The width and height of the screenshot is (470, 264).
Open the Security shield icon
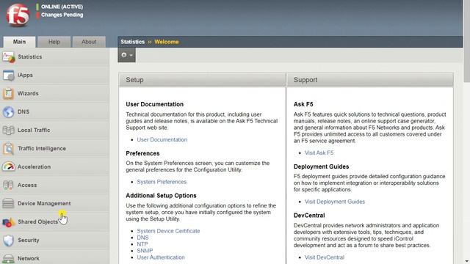pyautogui.click(x=8, y=240)
